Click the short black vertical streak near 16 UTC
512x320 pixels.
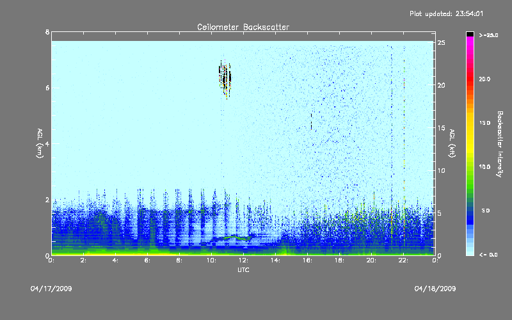click(311, 122)
